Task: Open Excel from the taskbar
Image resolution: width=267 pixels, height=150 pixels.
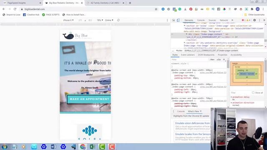Action: (93, 147)
